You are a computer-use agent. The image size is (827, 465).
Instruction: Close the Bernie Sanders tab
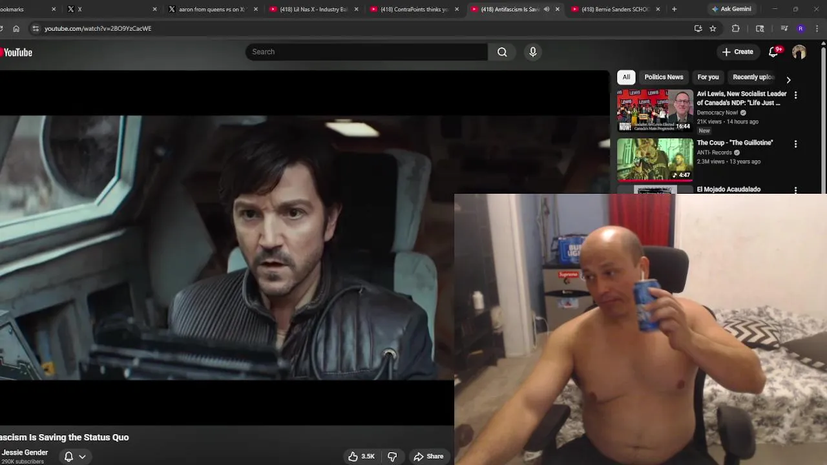point(658,9)
